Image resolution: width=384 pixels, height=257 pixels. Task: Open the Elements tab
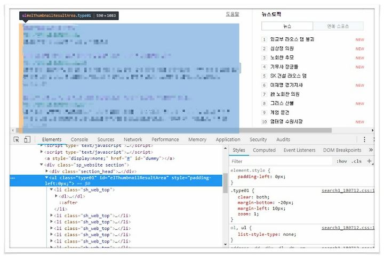click(x=52, y=139)
